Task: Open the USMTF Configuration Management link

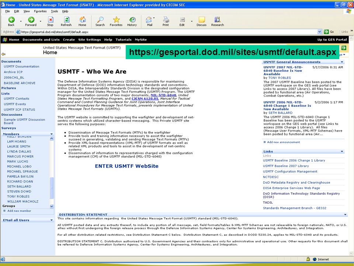Action: point(290,171)
